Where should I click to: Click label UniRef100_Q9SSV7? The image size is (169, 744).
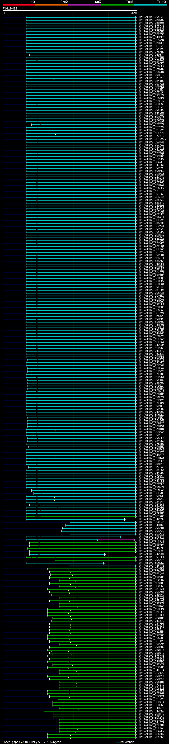(x=151, y=537)
